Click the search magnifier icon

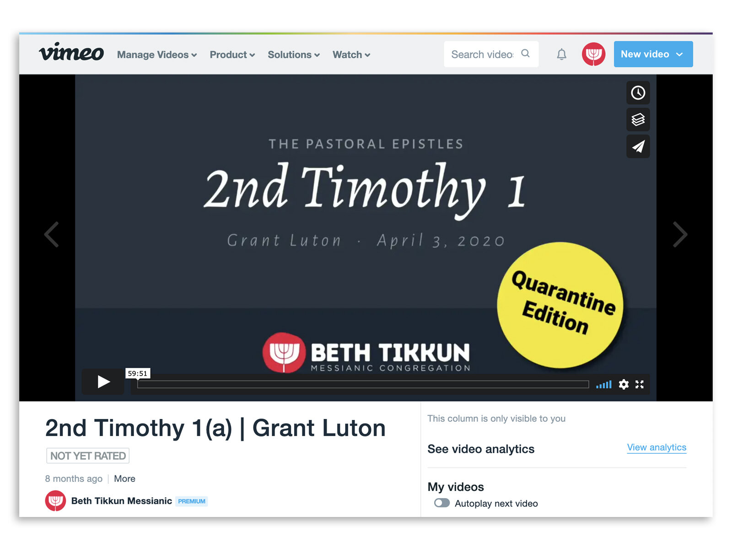point(525,54)
